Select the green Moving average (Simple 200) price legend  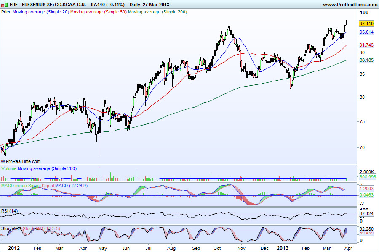click(x=157, y=12)
